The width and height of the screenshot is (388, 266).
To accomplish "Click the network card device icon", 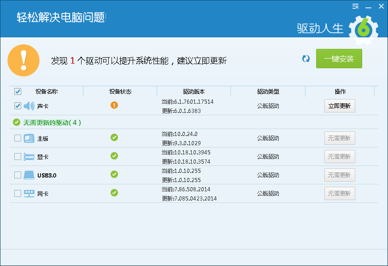I will pyautogui.click(x=29, y=194).
